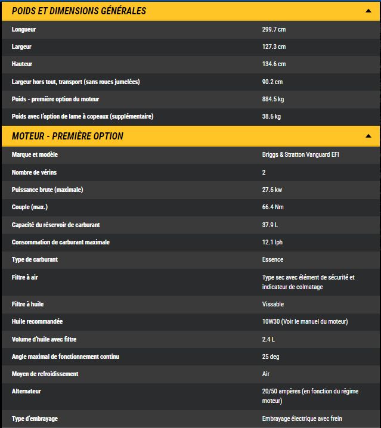The height and width of the screenshot is (428, 381).
Task: Click the 12.1 lph consumption value
Action: pos(272,242)
